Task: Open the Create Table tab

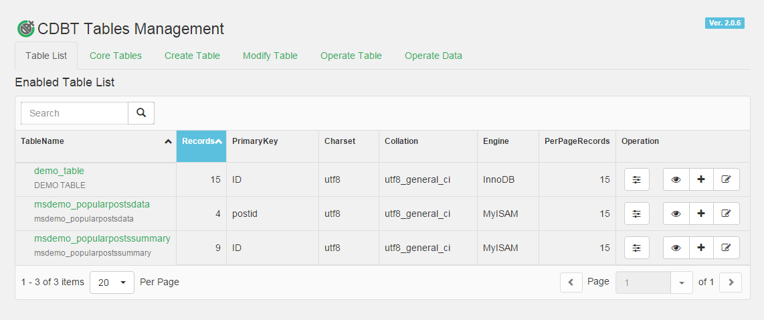Action: pos(192,56)
